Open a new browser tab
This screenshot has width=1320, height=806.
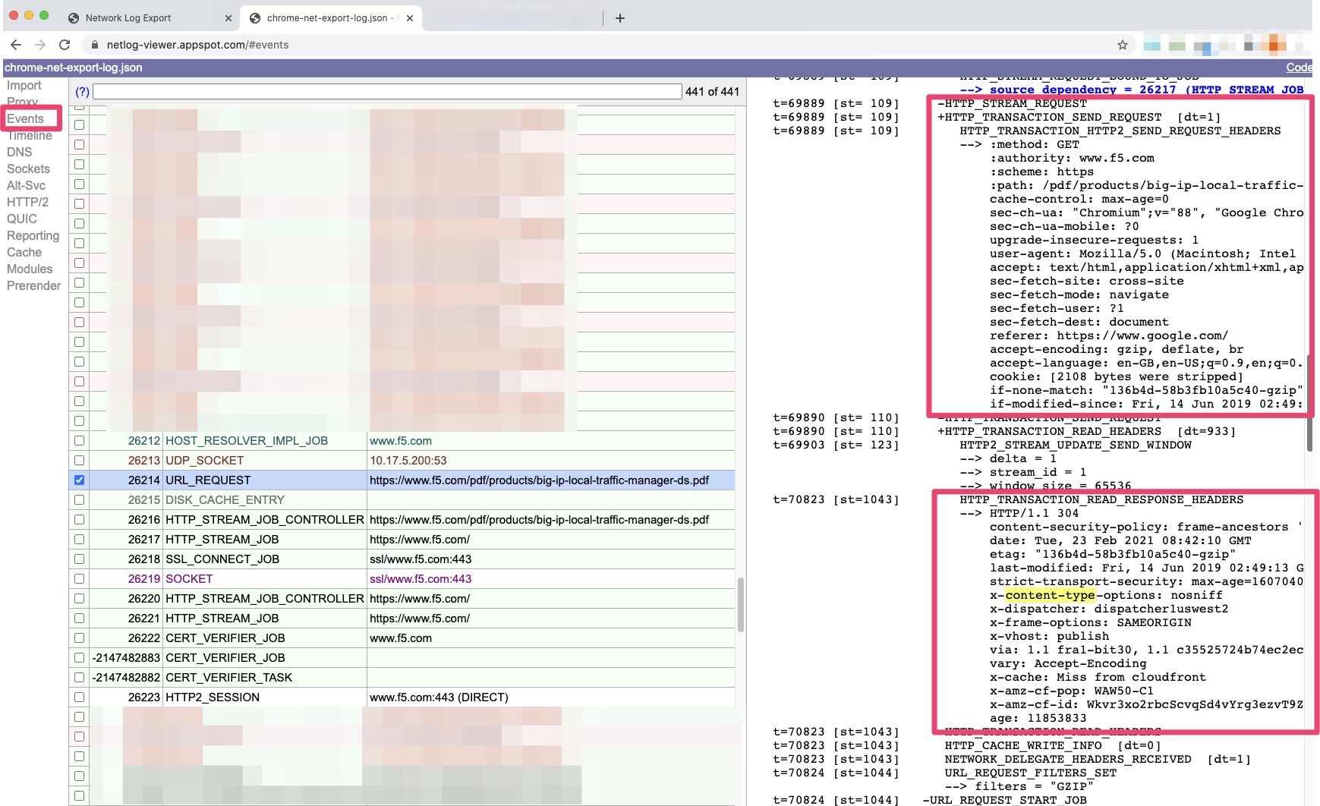(620, 18)
